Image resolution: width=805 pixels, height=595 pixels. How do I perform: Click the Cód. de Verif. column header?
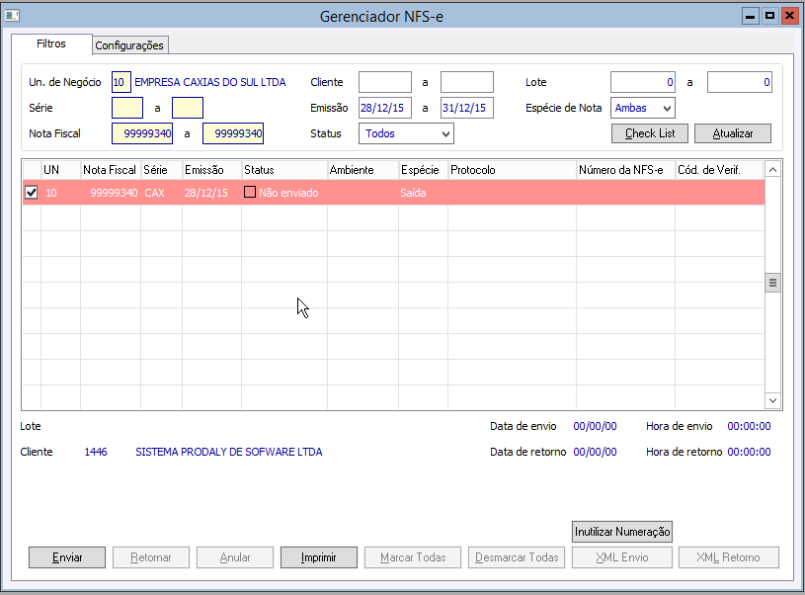pyautogui.click(x=719, y=170)
